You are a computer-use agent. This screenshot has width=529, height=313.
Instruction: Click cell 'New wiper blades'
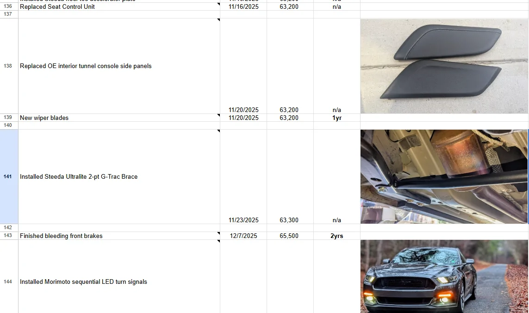[119, 118]
